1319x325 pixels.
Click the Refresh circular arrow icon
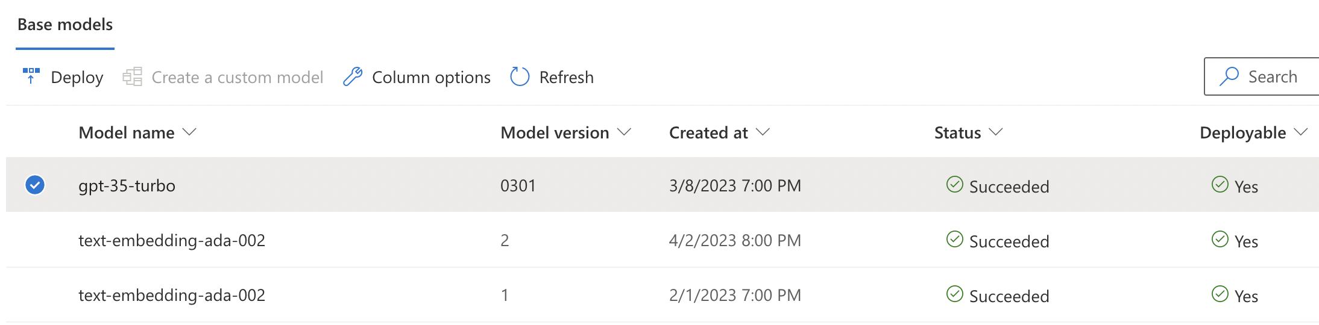tap(520, 77)
